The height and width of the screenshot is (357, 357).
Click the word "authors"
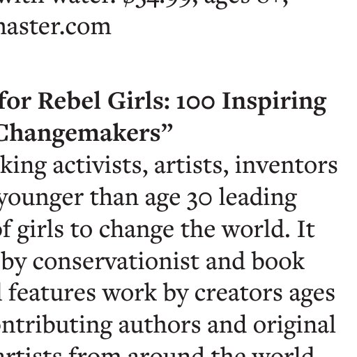160,325
